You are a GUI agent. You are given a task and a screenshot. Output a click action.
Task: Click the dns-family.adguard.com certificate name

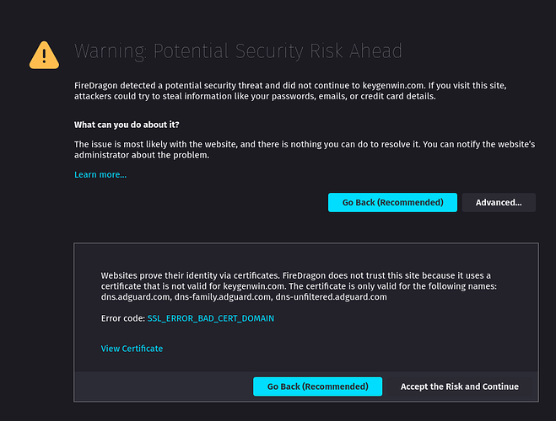223,297
